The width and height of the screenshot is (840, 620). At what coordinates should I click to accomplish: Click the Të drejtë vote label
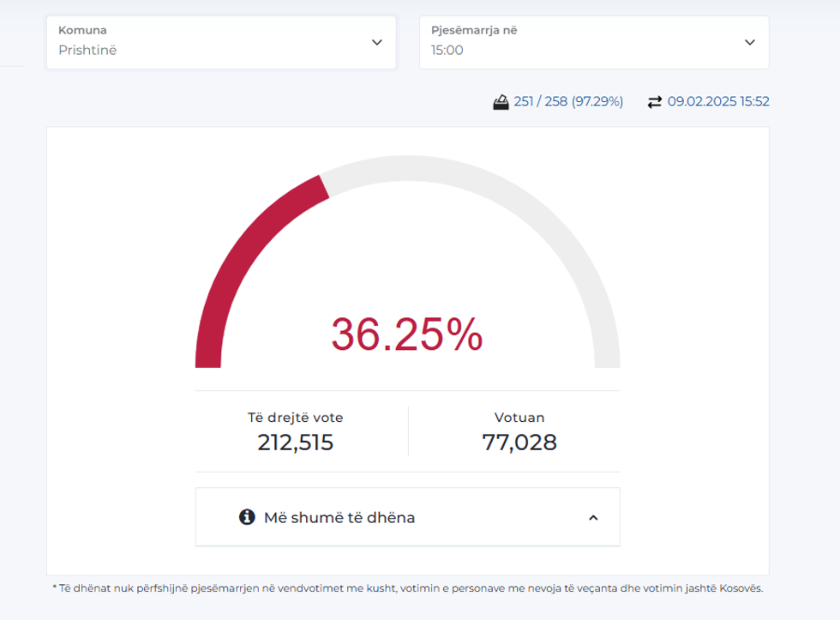pos(296,418)
